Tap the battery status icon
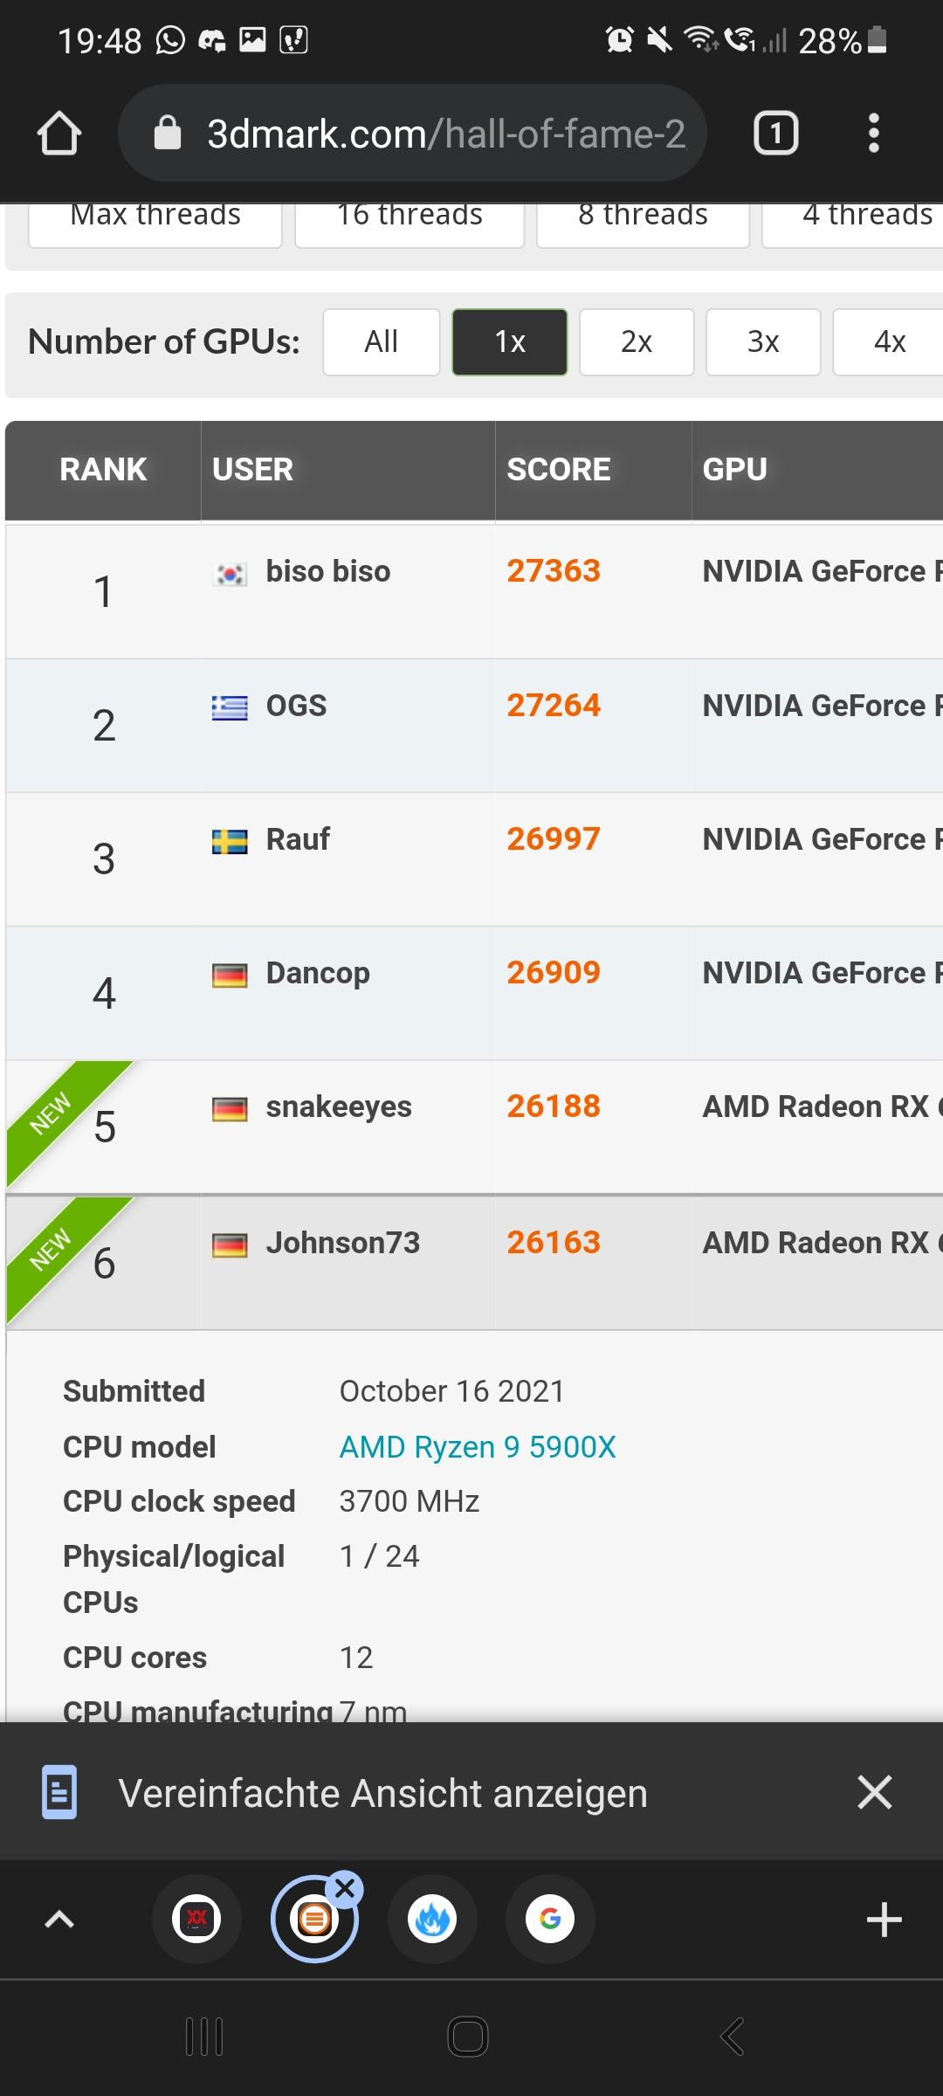This screenshot has height=2096, width=943. tap(878, 40)
